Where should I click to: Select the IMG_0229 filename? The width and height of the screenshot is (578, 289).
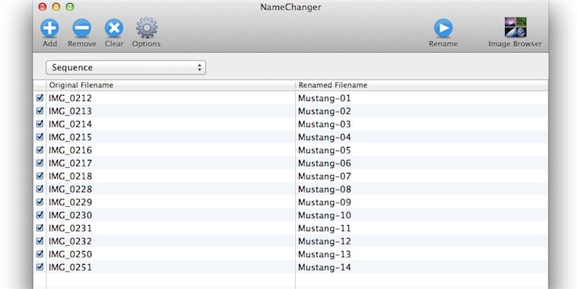[70, 202]
